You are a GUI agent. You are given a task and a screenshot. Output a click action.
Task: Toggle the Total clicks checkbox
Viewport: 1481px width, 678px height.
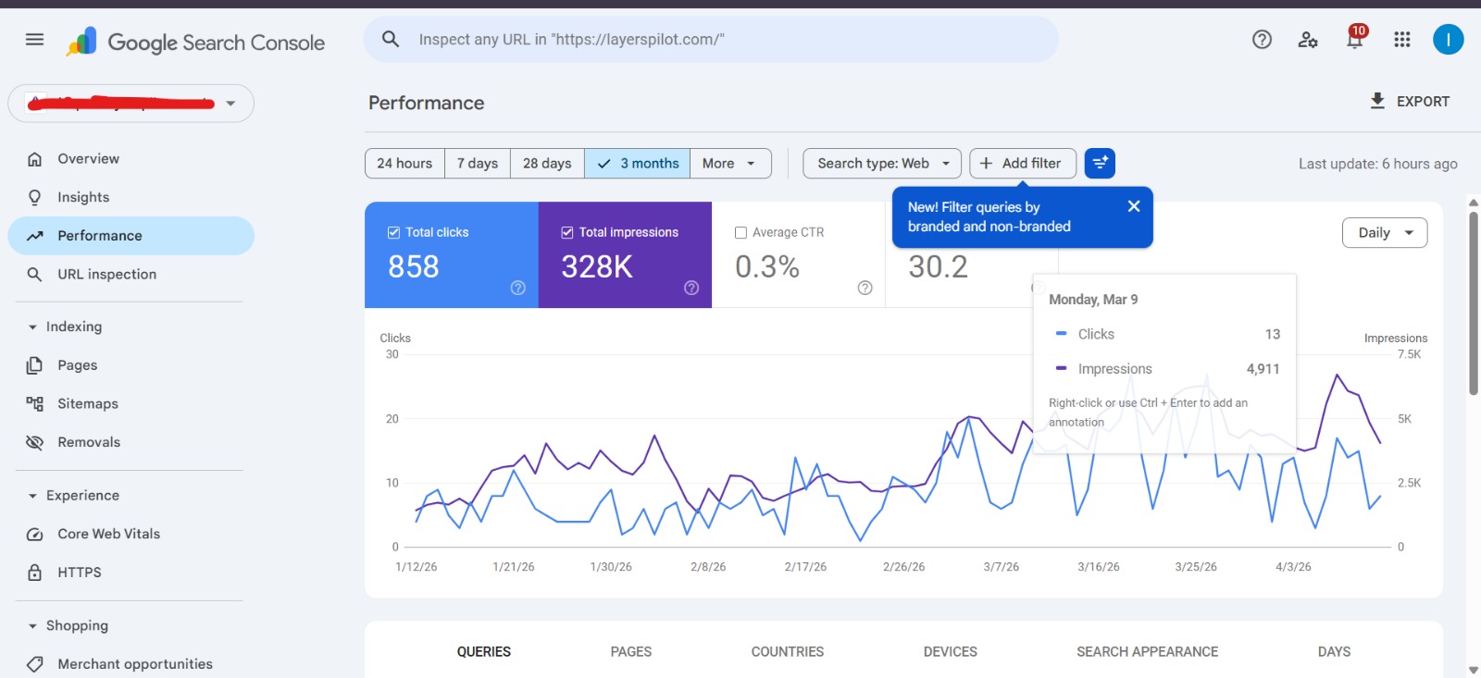(393, 232)
